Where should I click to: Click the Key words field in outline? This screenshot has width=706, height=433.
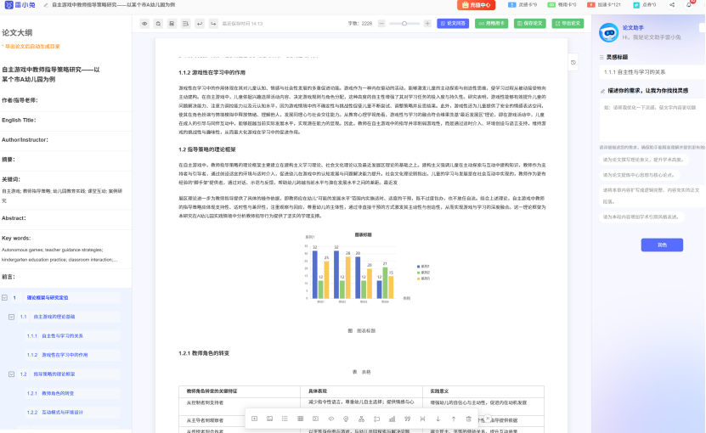point(65,250)
